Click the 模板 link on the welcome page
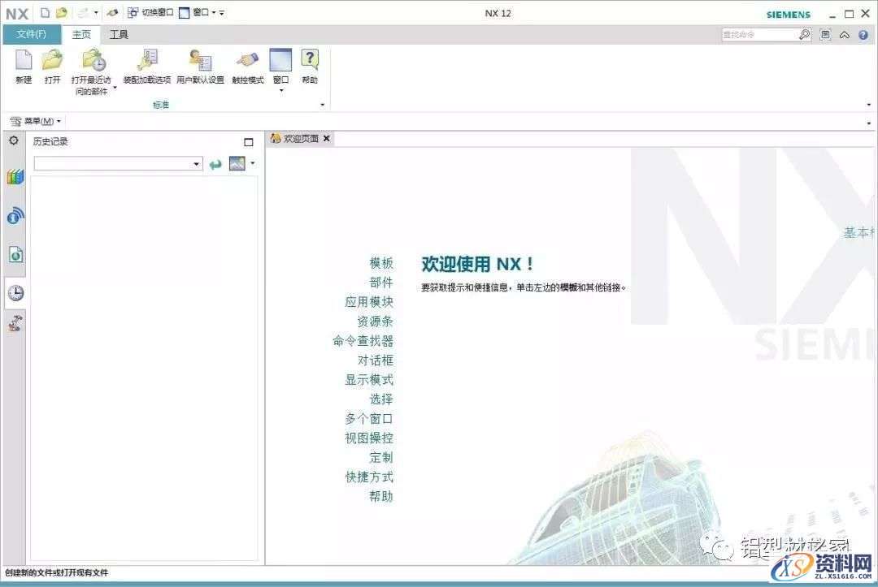Screen dimensions: 878x587 (380, 263)
